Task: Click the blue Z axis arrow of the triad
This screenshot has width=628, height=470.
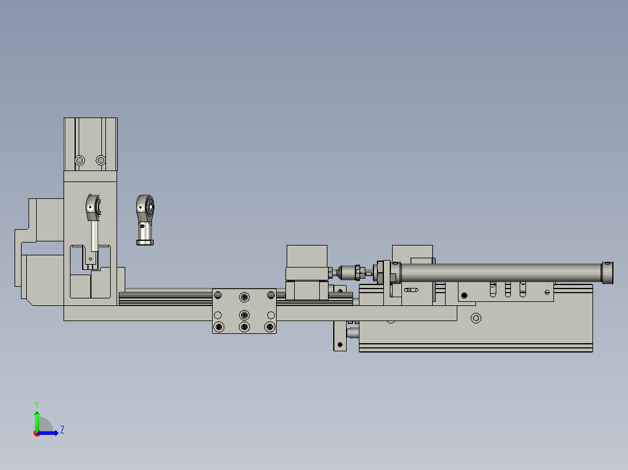Action: click(48, 433)
